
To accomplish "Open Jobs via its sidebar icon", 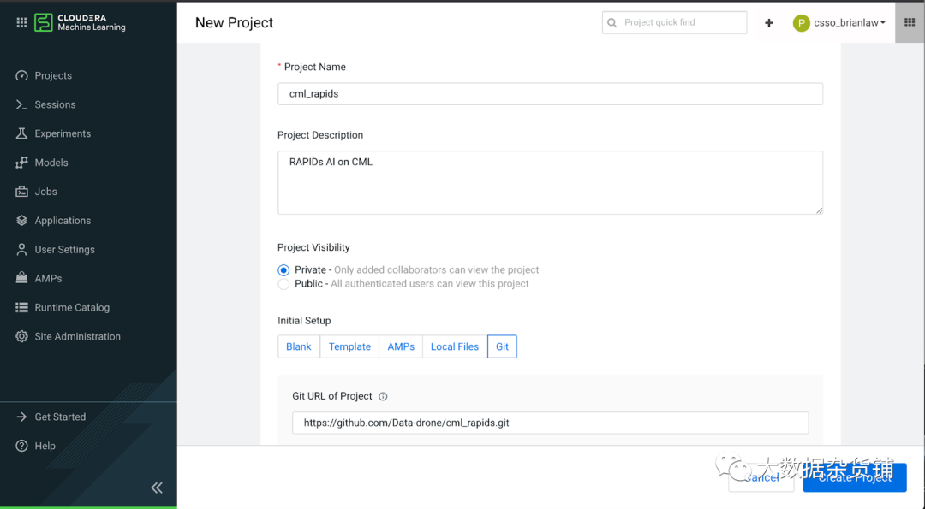I will (22, 192).
